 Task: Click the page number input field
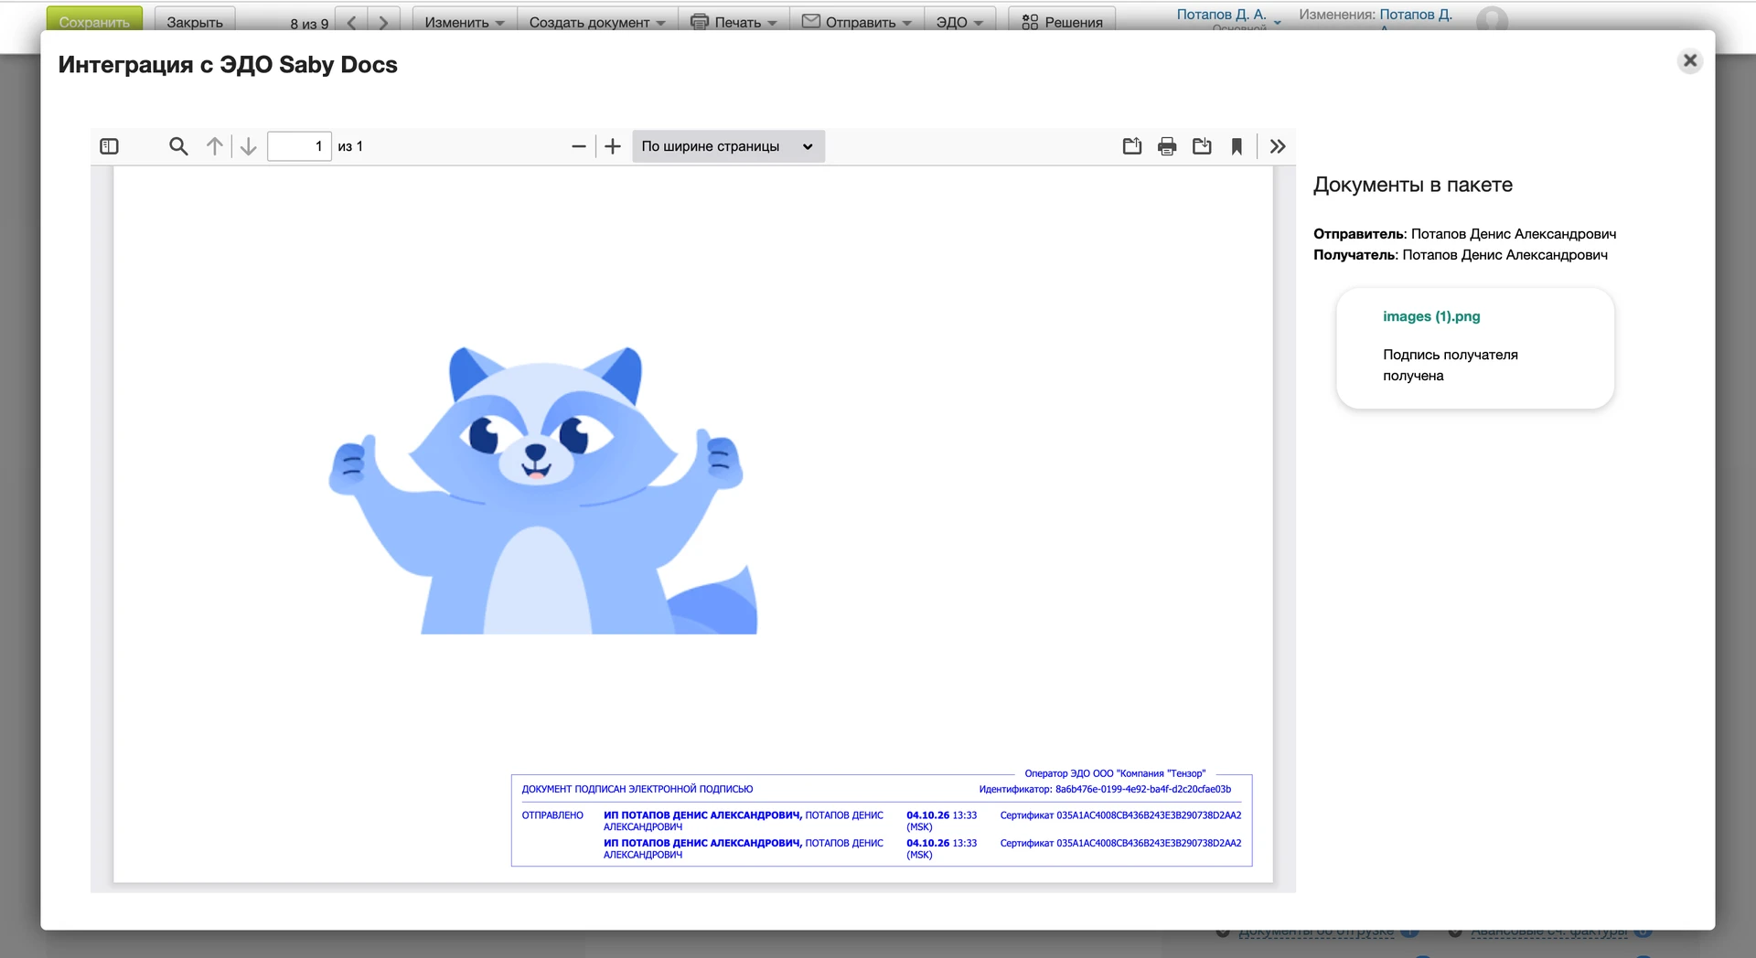tap(299, 146)
